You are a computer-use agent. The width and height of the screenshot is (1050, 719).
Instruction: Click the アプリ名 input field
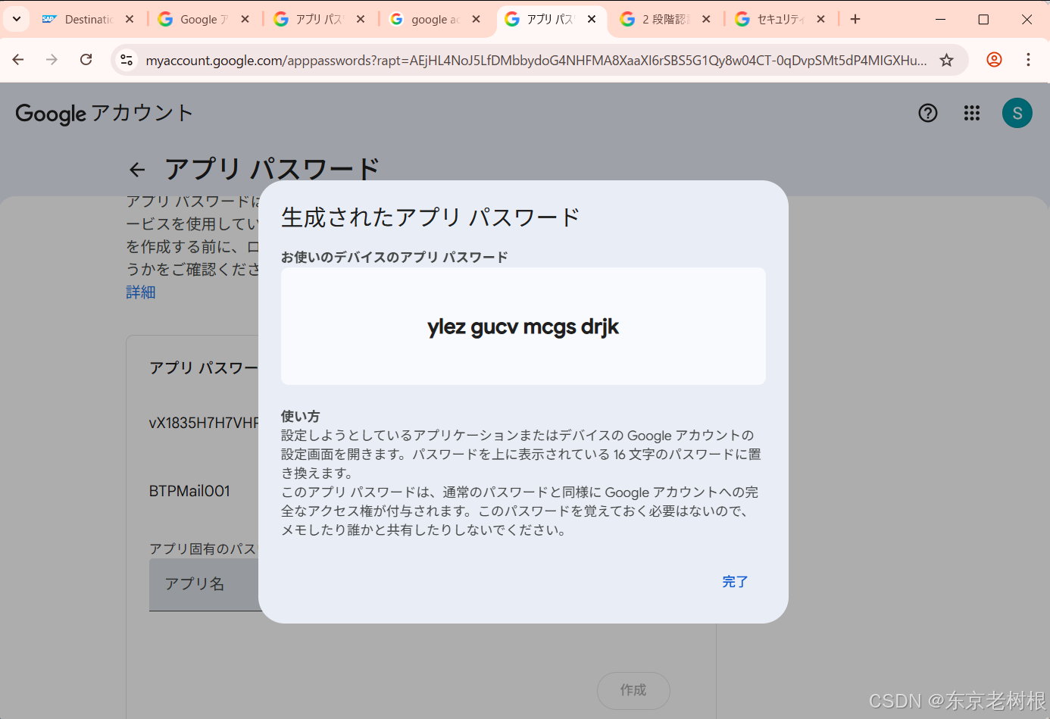[x=204, y=584]
